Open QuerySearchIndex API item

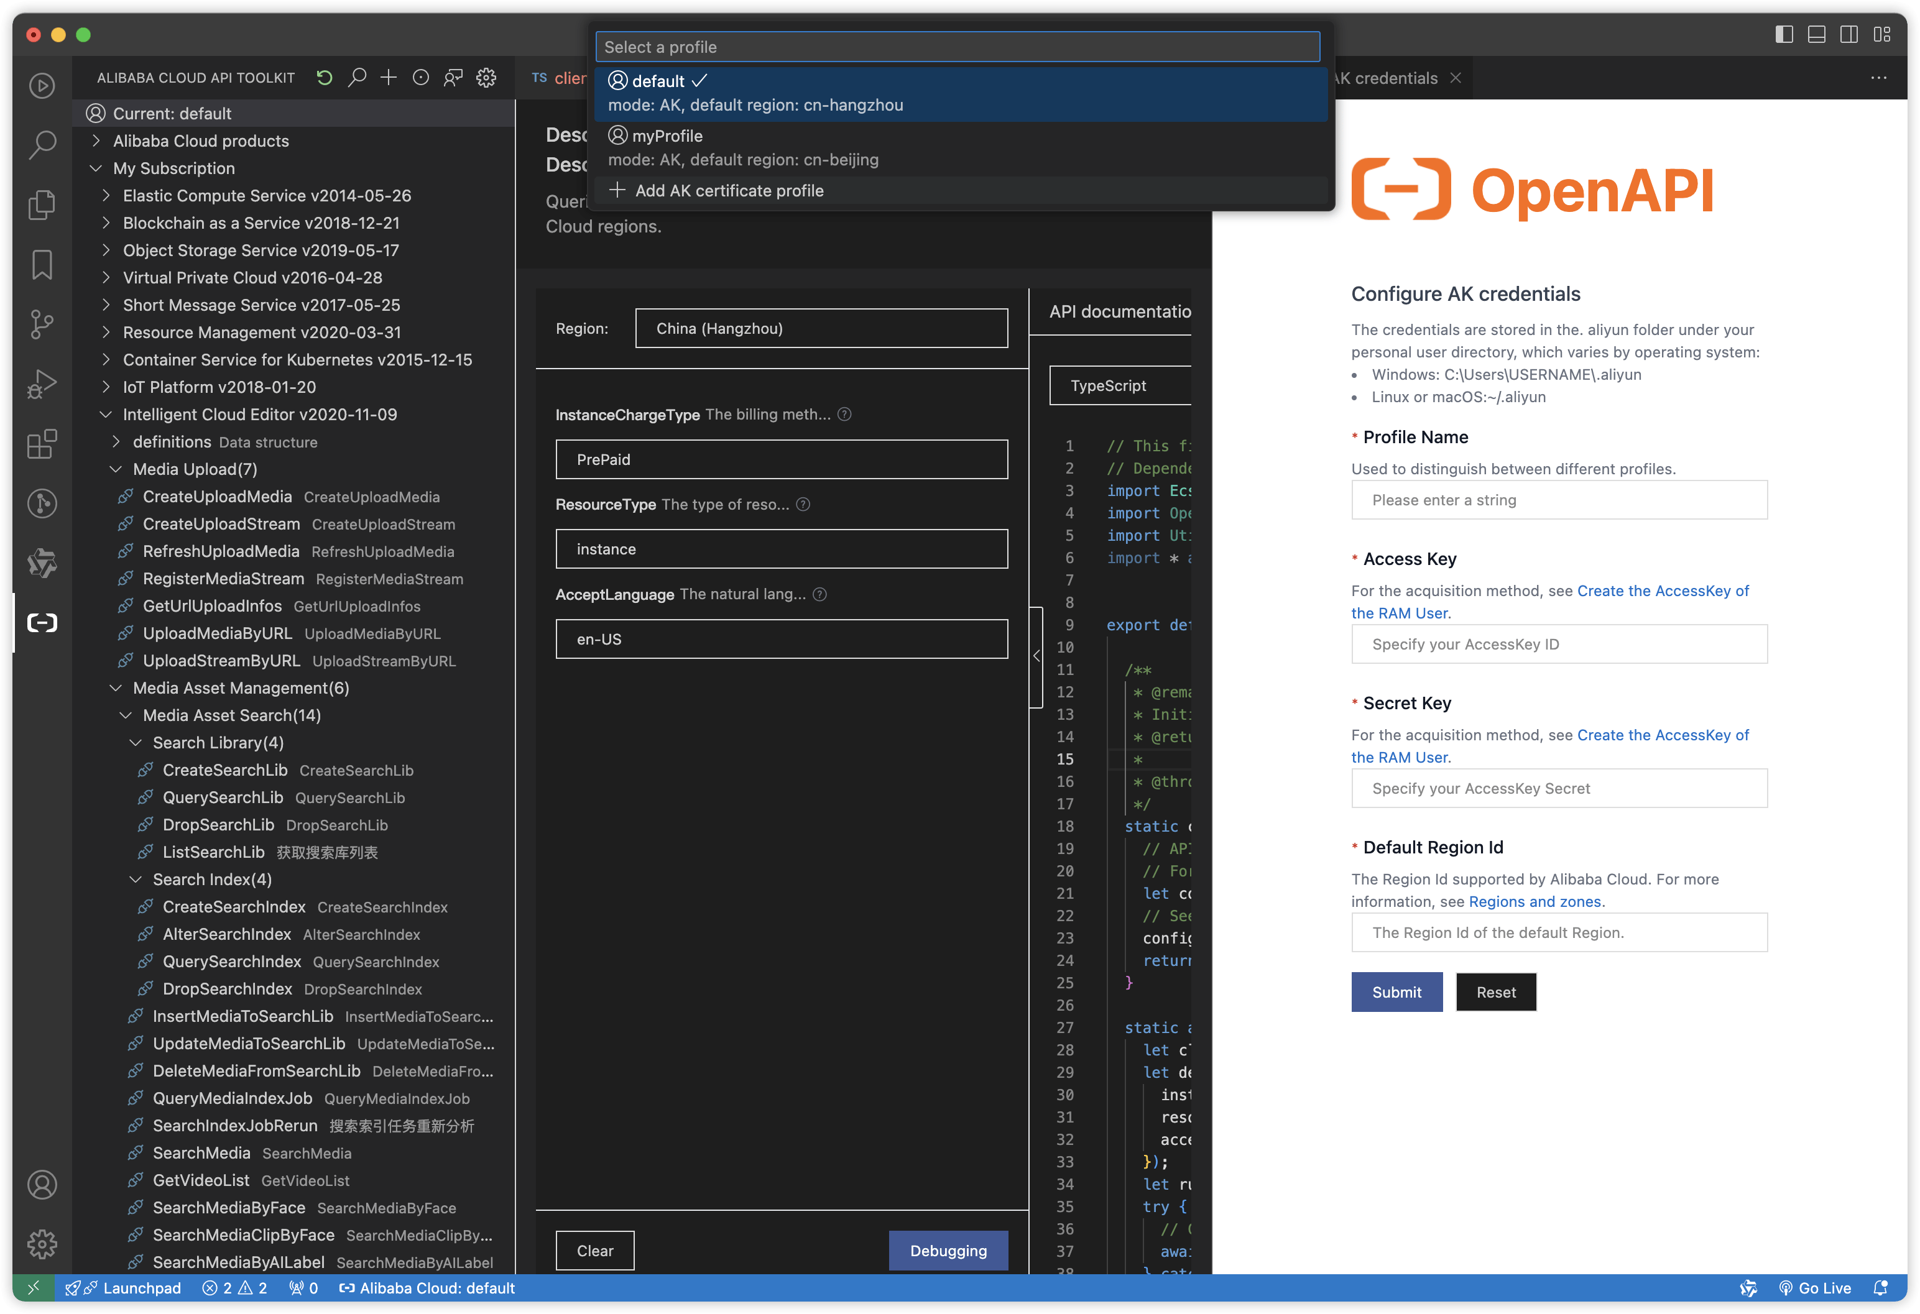(x=294, y=962)
